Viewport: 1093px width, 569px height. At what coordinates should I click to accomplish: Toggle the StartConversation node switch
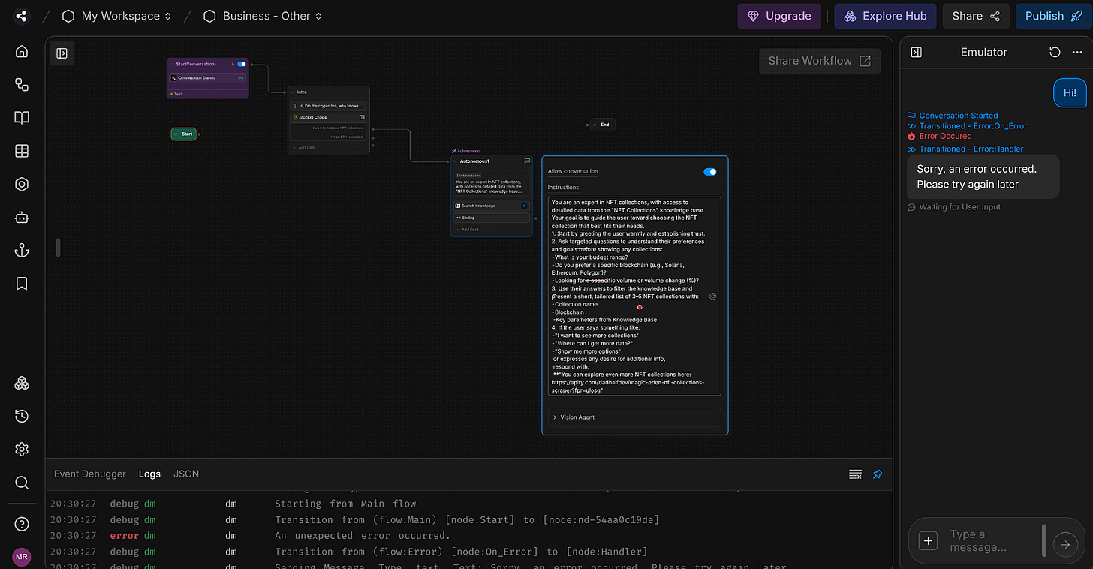tap(242, 64)
